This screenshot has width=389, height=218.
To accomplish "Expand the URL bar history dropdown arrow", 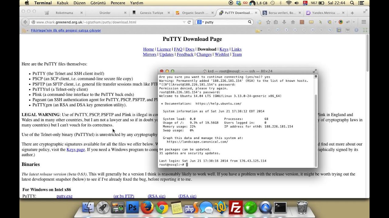I will pyautogui.click(x=184, y=22).
